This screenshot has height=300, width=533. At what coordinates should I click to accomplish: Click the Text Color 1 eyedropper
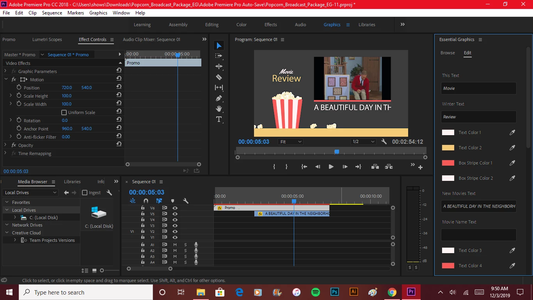click(x=512, y=132)
